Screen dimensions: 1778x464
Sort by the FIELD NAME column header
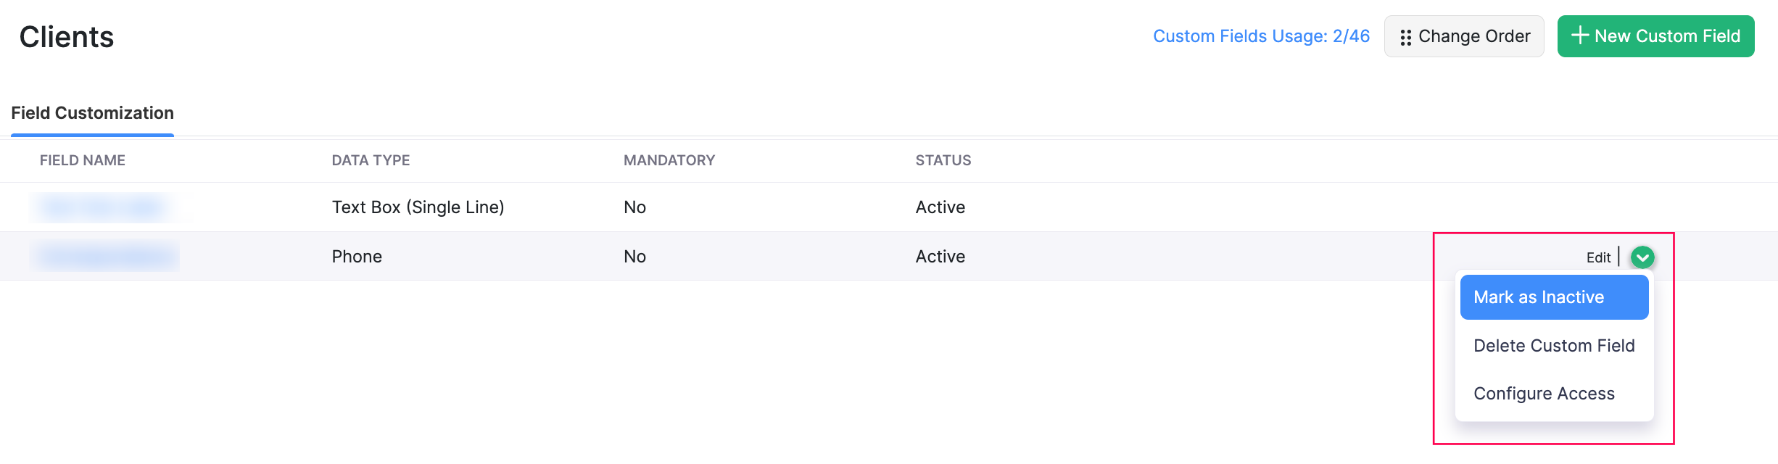click(82, 160)
